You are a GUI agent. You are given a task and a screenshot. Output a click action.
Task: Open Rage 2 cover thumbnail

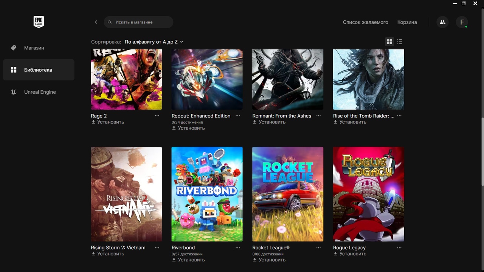tap(126, 79)
